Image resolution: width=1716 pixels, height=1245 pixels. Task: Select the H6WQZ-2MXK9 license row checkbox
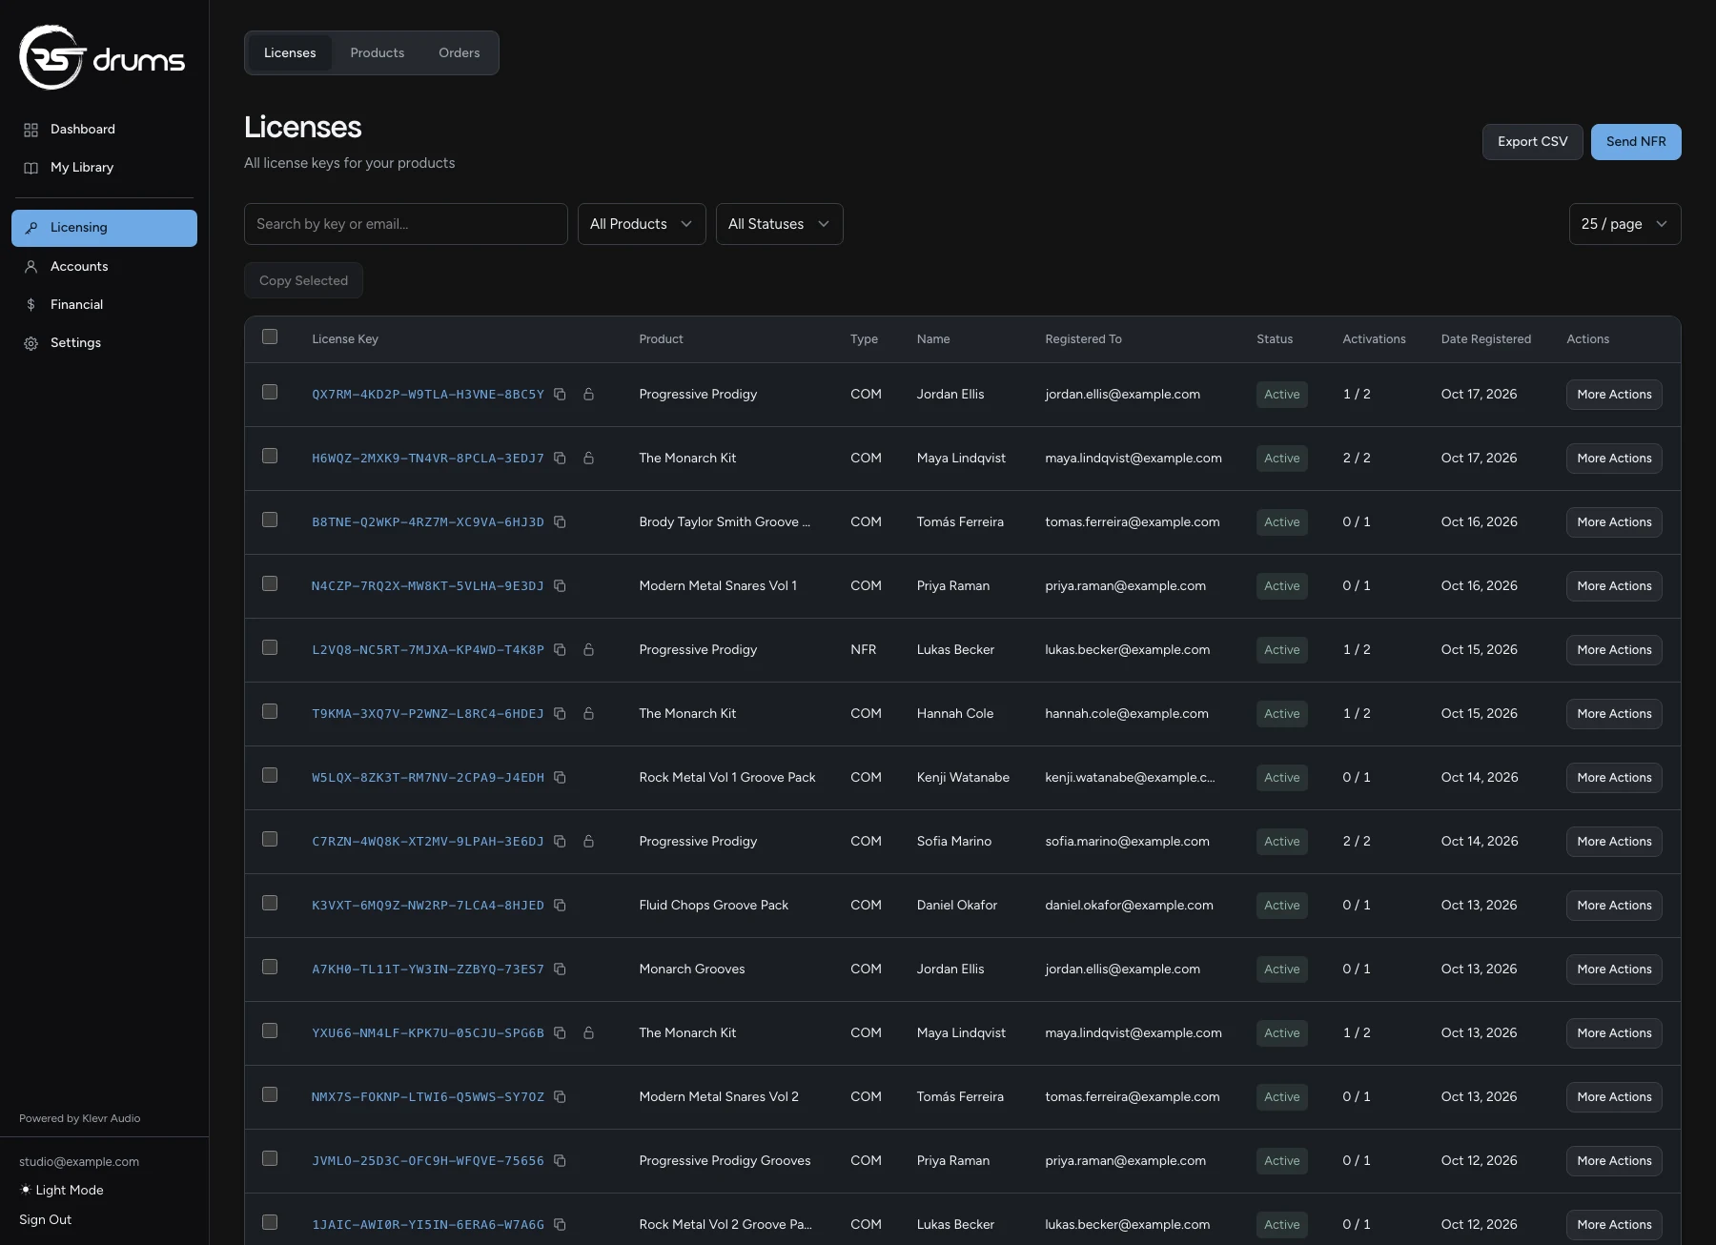coord(270,456)
